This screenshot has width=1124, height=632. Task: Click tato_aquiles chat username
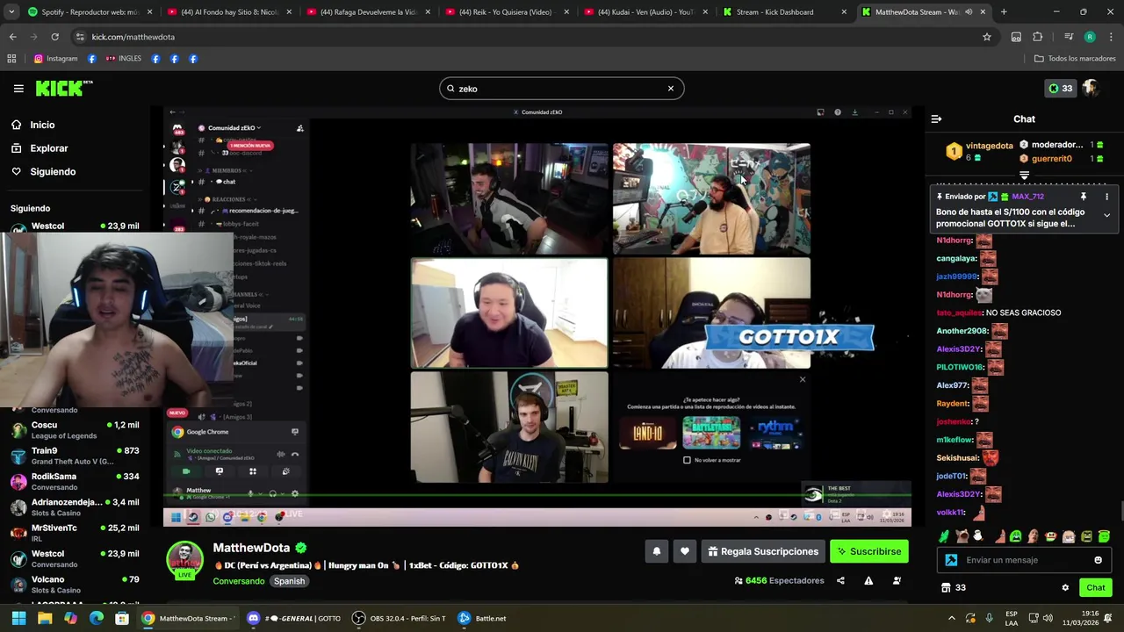point(959,312)
